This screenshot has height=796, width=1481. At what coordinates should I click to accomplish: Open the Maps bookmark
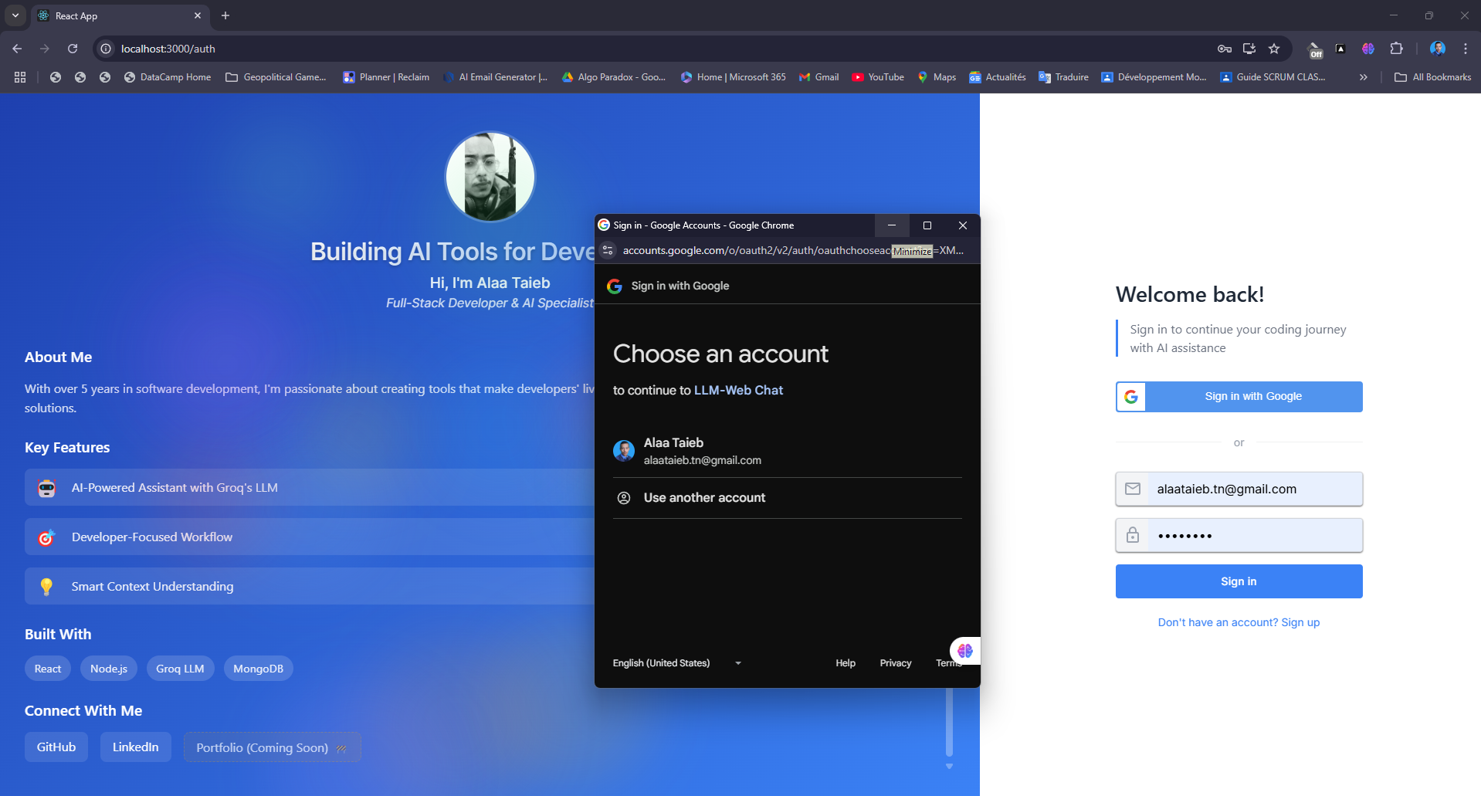point(936,76)
